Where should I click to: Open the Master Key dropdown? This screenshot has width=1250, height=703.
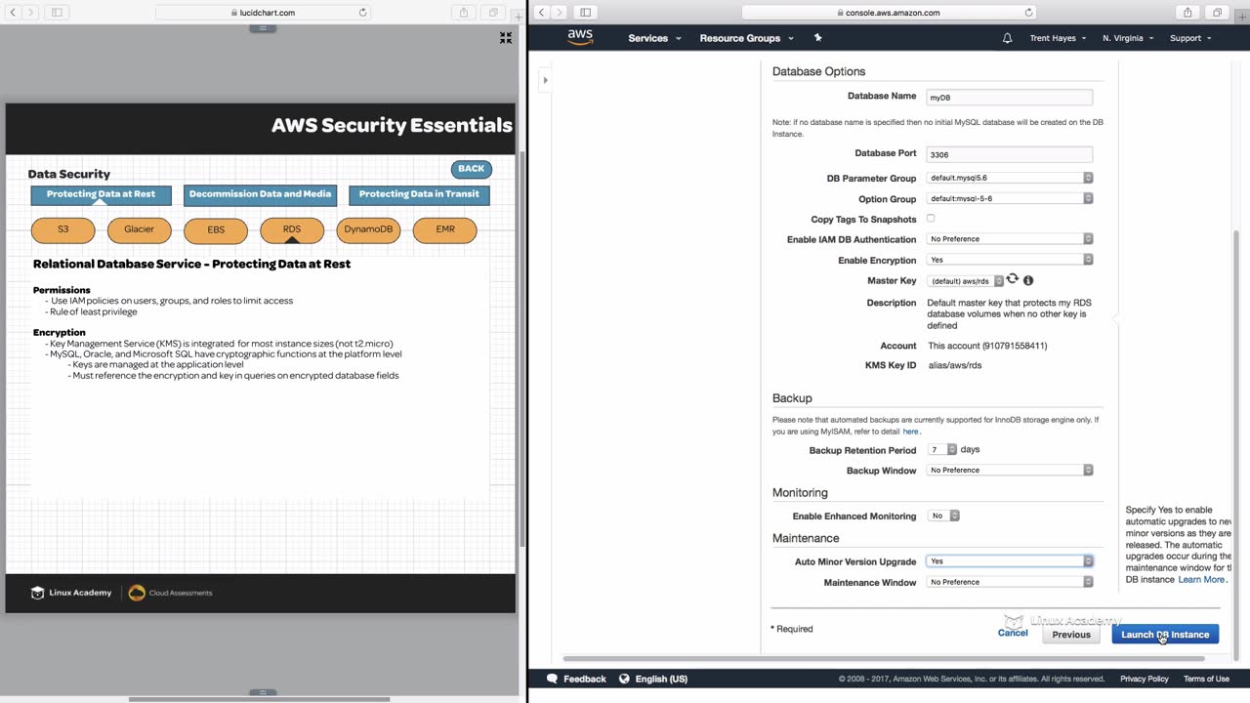pyautogui.click(x=965, y=281)
